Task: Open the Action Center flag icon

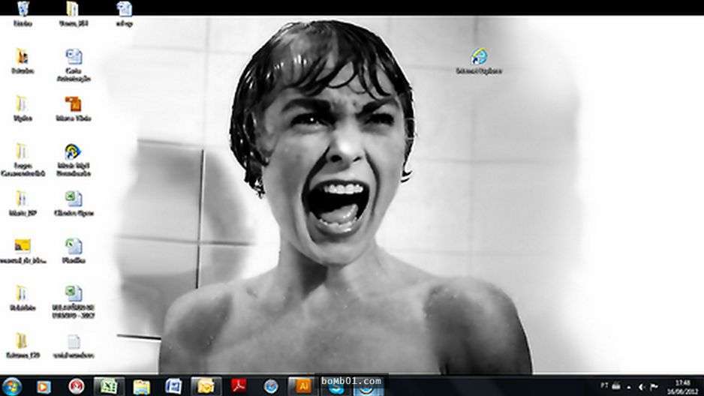Action: tap(654, 386)
